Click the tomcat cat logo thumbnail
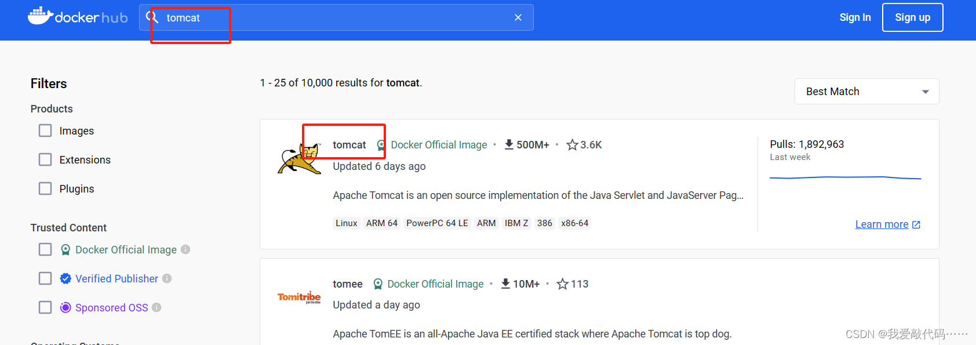 (300, 159)
